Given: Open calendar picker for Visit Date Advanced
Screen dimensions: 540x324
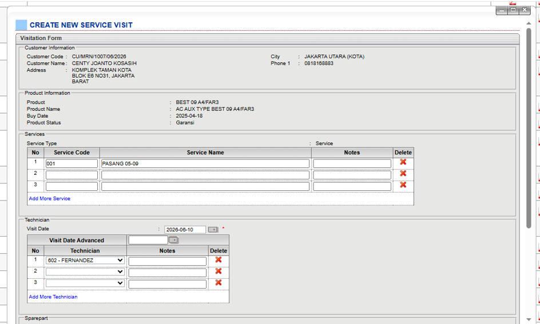Looking at the screenshot, I should tap(173, 240).
